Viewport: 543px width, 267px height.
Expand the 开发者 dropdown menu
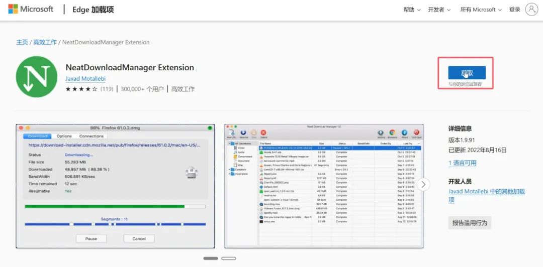(x=439, y=10)
